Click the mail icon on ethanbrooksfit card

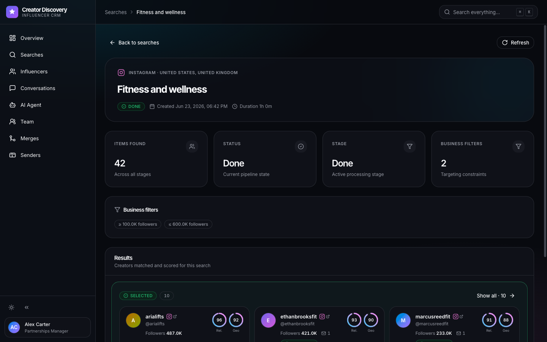324,333
